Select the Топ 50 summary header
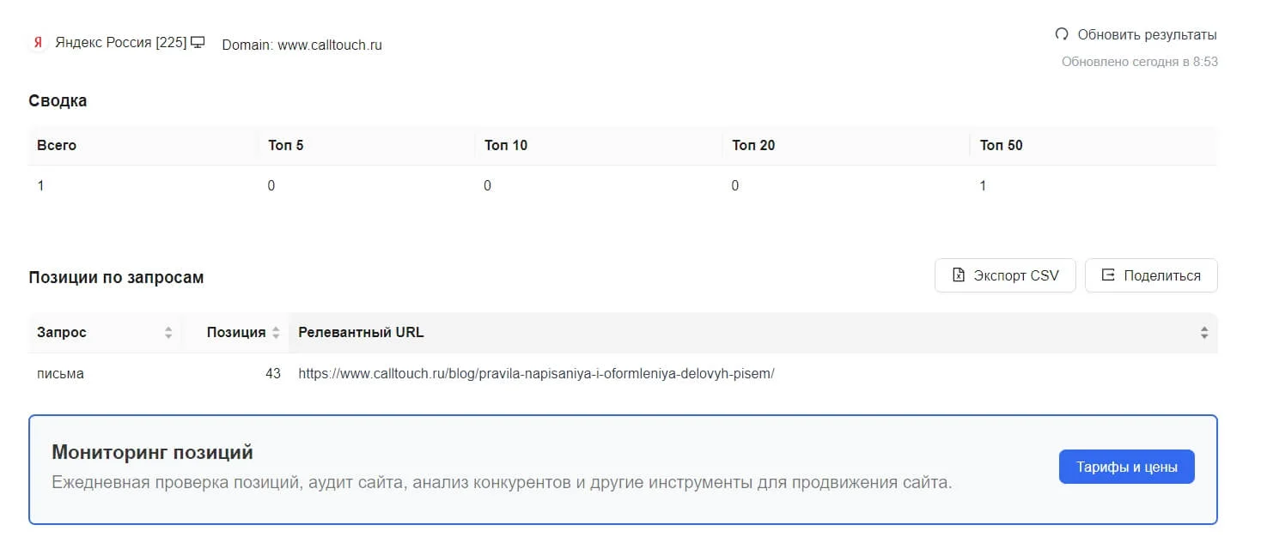This screenshot has width=1261, height=549. click(x=1002, y=145)
